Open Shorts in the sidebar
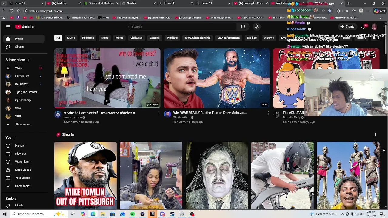 (23, 47)
